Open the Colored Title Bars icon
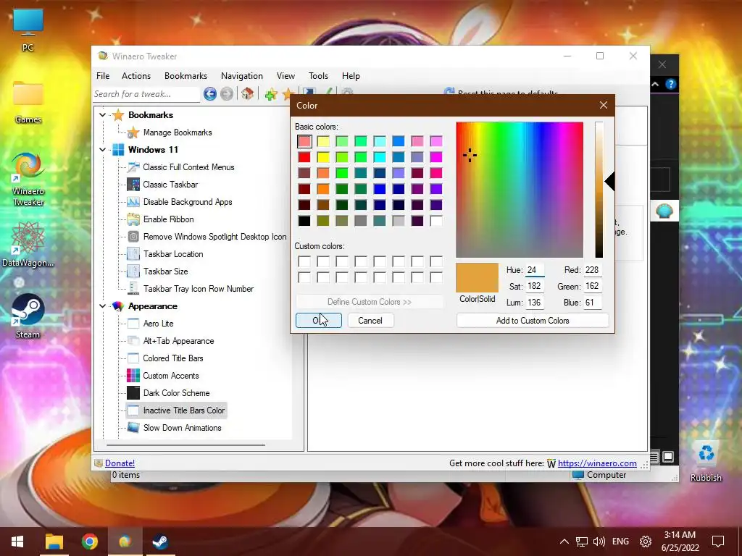742x556 pixels. [133, 358]
